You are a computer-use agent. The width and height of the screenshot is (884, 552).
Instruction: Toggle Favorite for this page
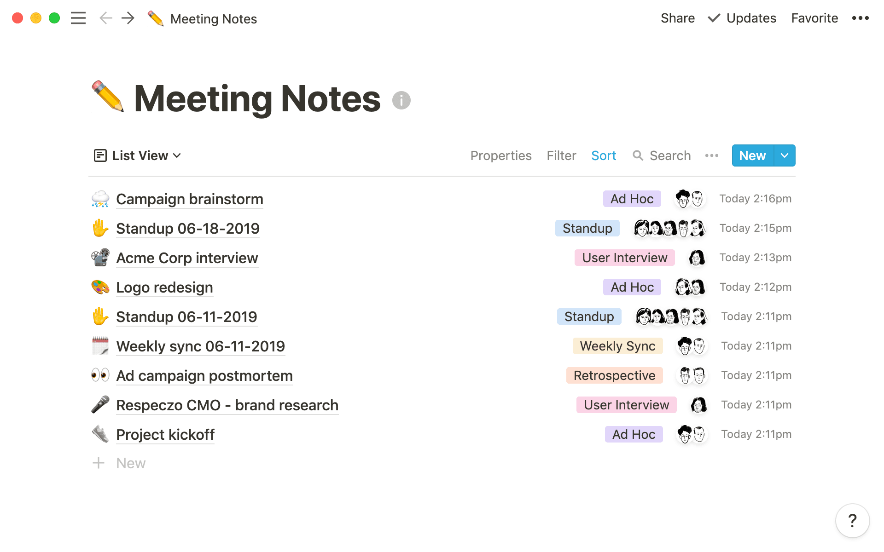click(814, 18)
